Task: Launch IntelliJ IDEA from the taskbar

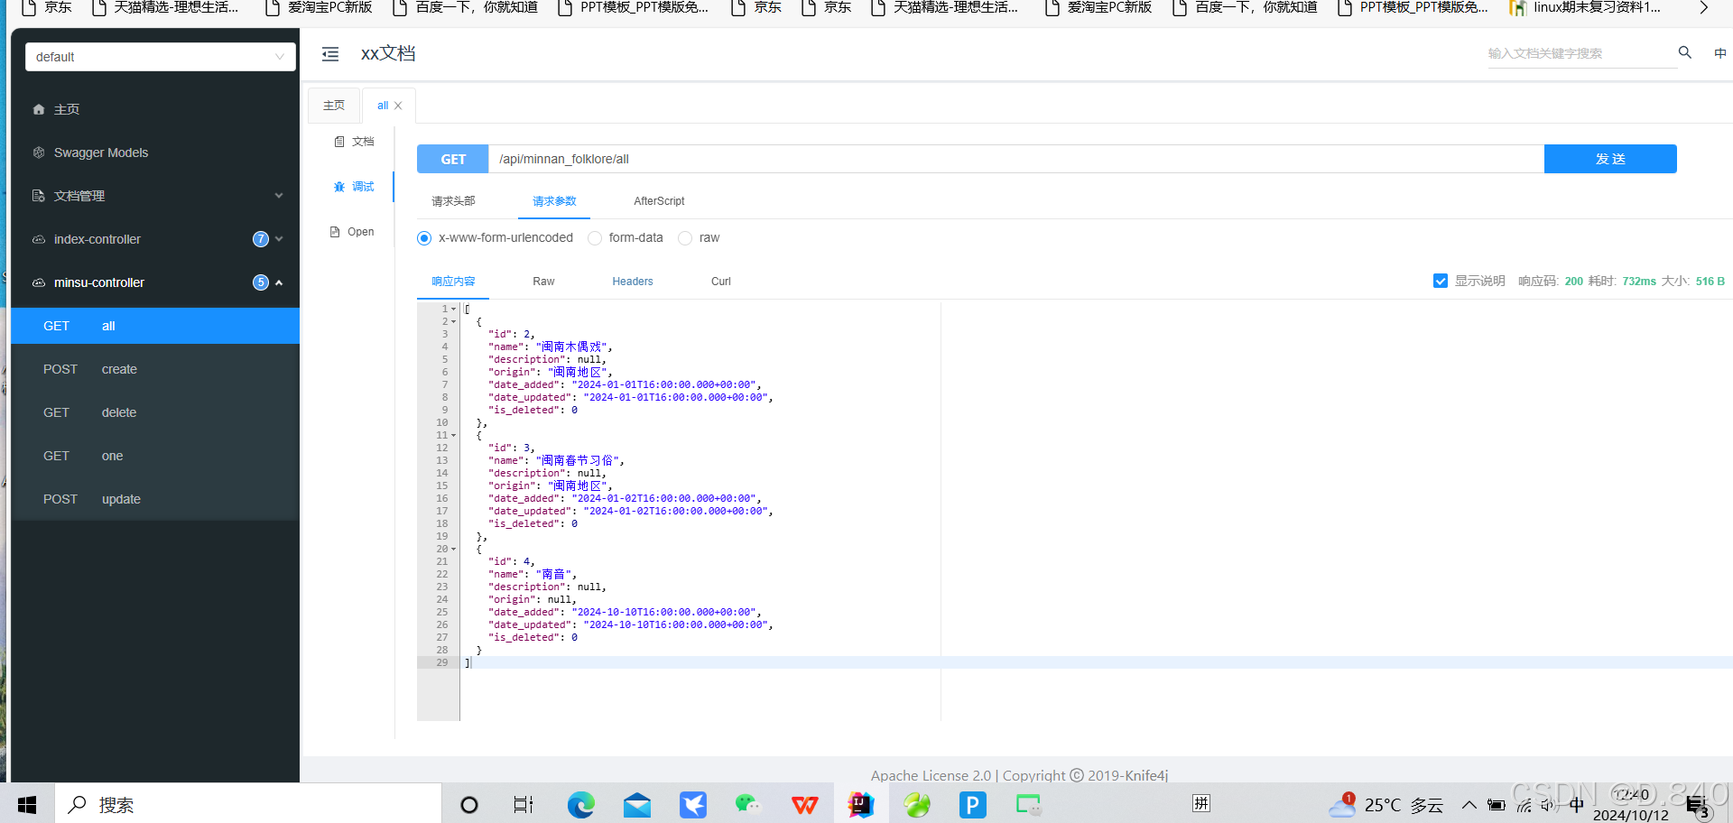Action: click(x=859, y=804)
